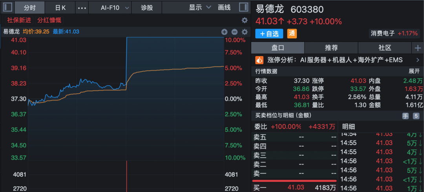Click the 委比 +100.00% value
The width and height of the screenshot is (424, 192).
click(x=286, y=127)
